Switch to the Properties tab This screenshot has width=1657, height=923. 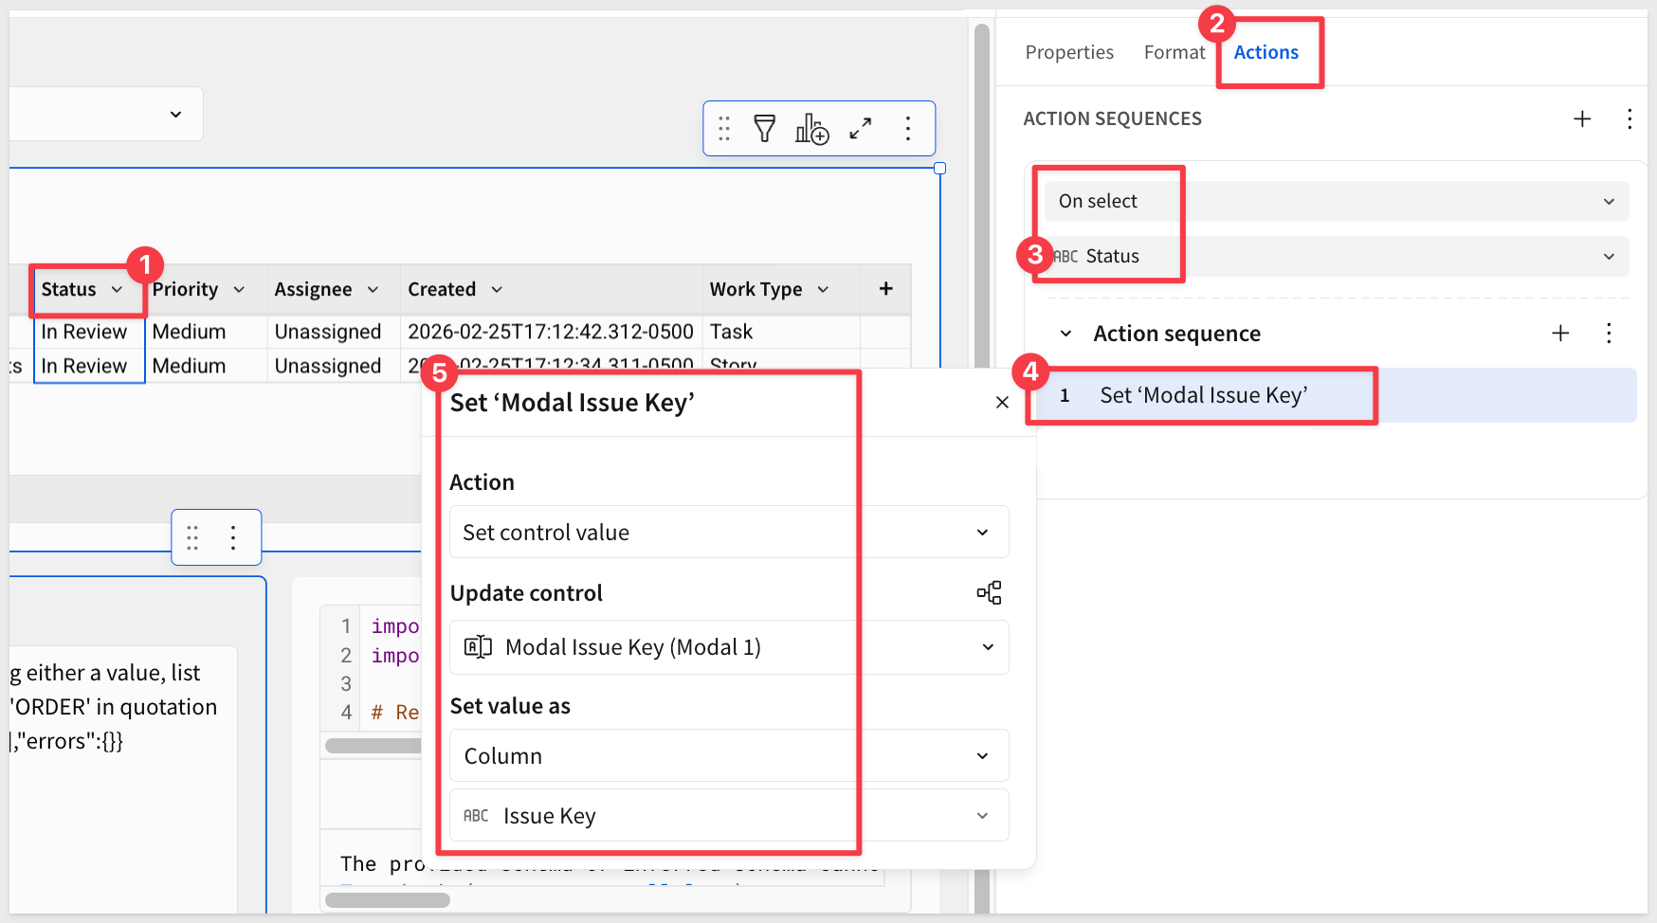tap(1069, 52)
